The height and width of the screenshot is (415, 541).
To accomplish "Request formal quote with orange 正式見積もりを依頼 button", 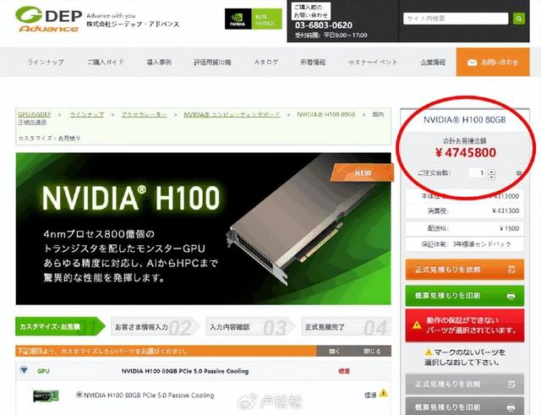I will [x=464, y=270].
